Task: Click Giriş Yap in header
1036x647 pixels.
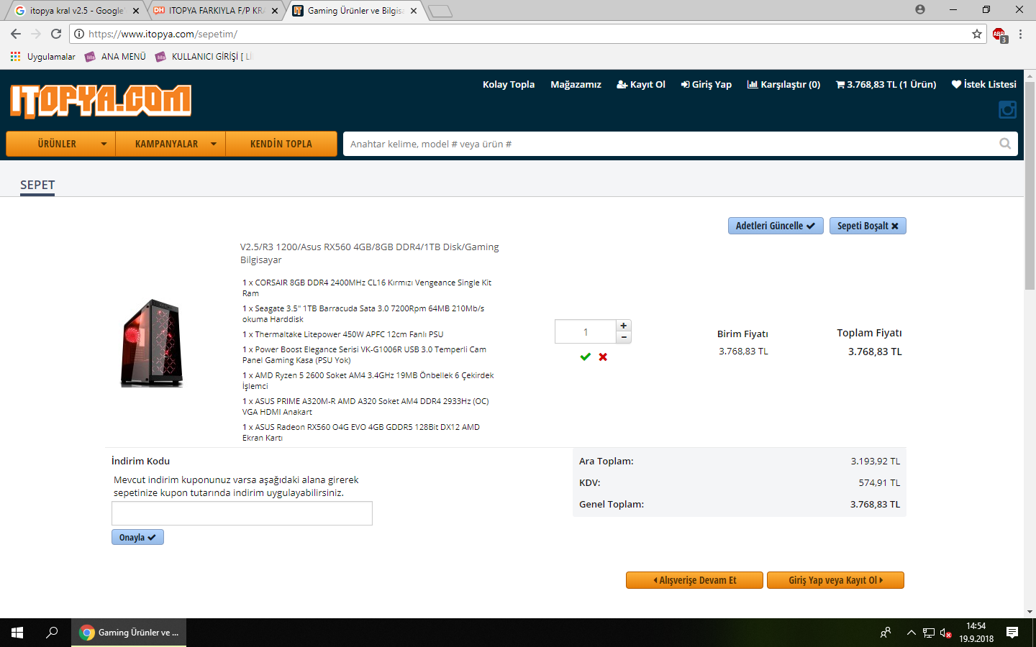Action: point(706,84)
